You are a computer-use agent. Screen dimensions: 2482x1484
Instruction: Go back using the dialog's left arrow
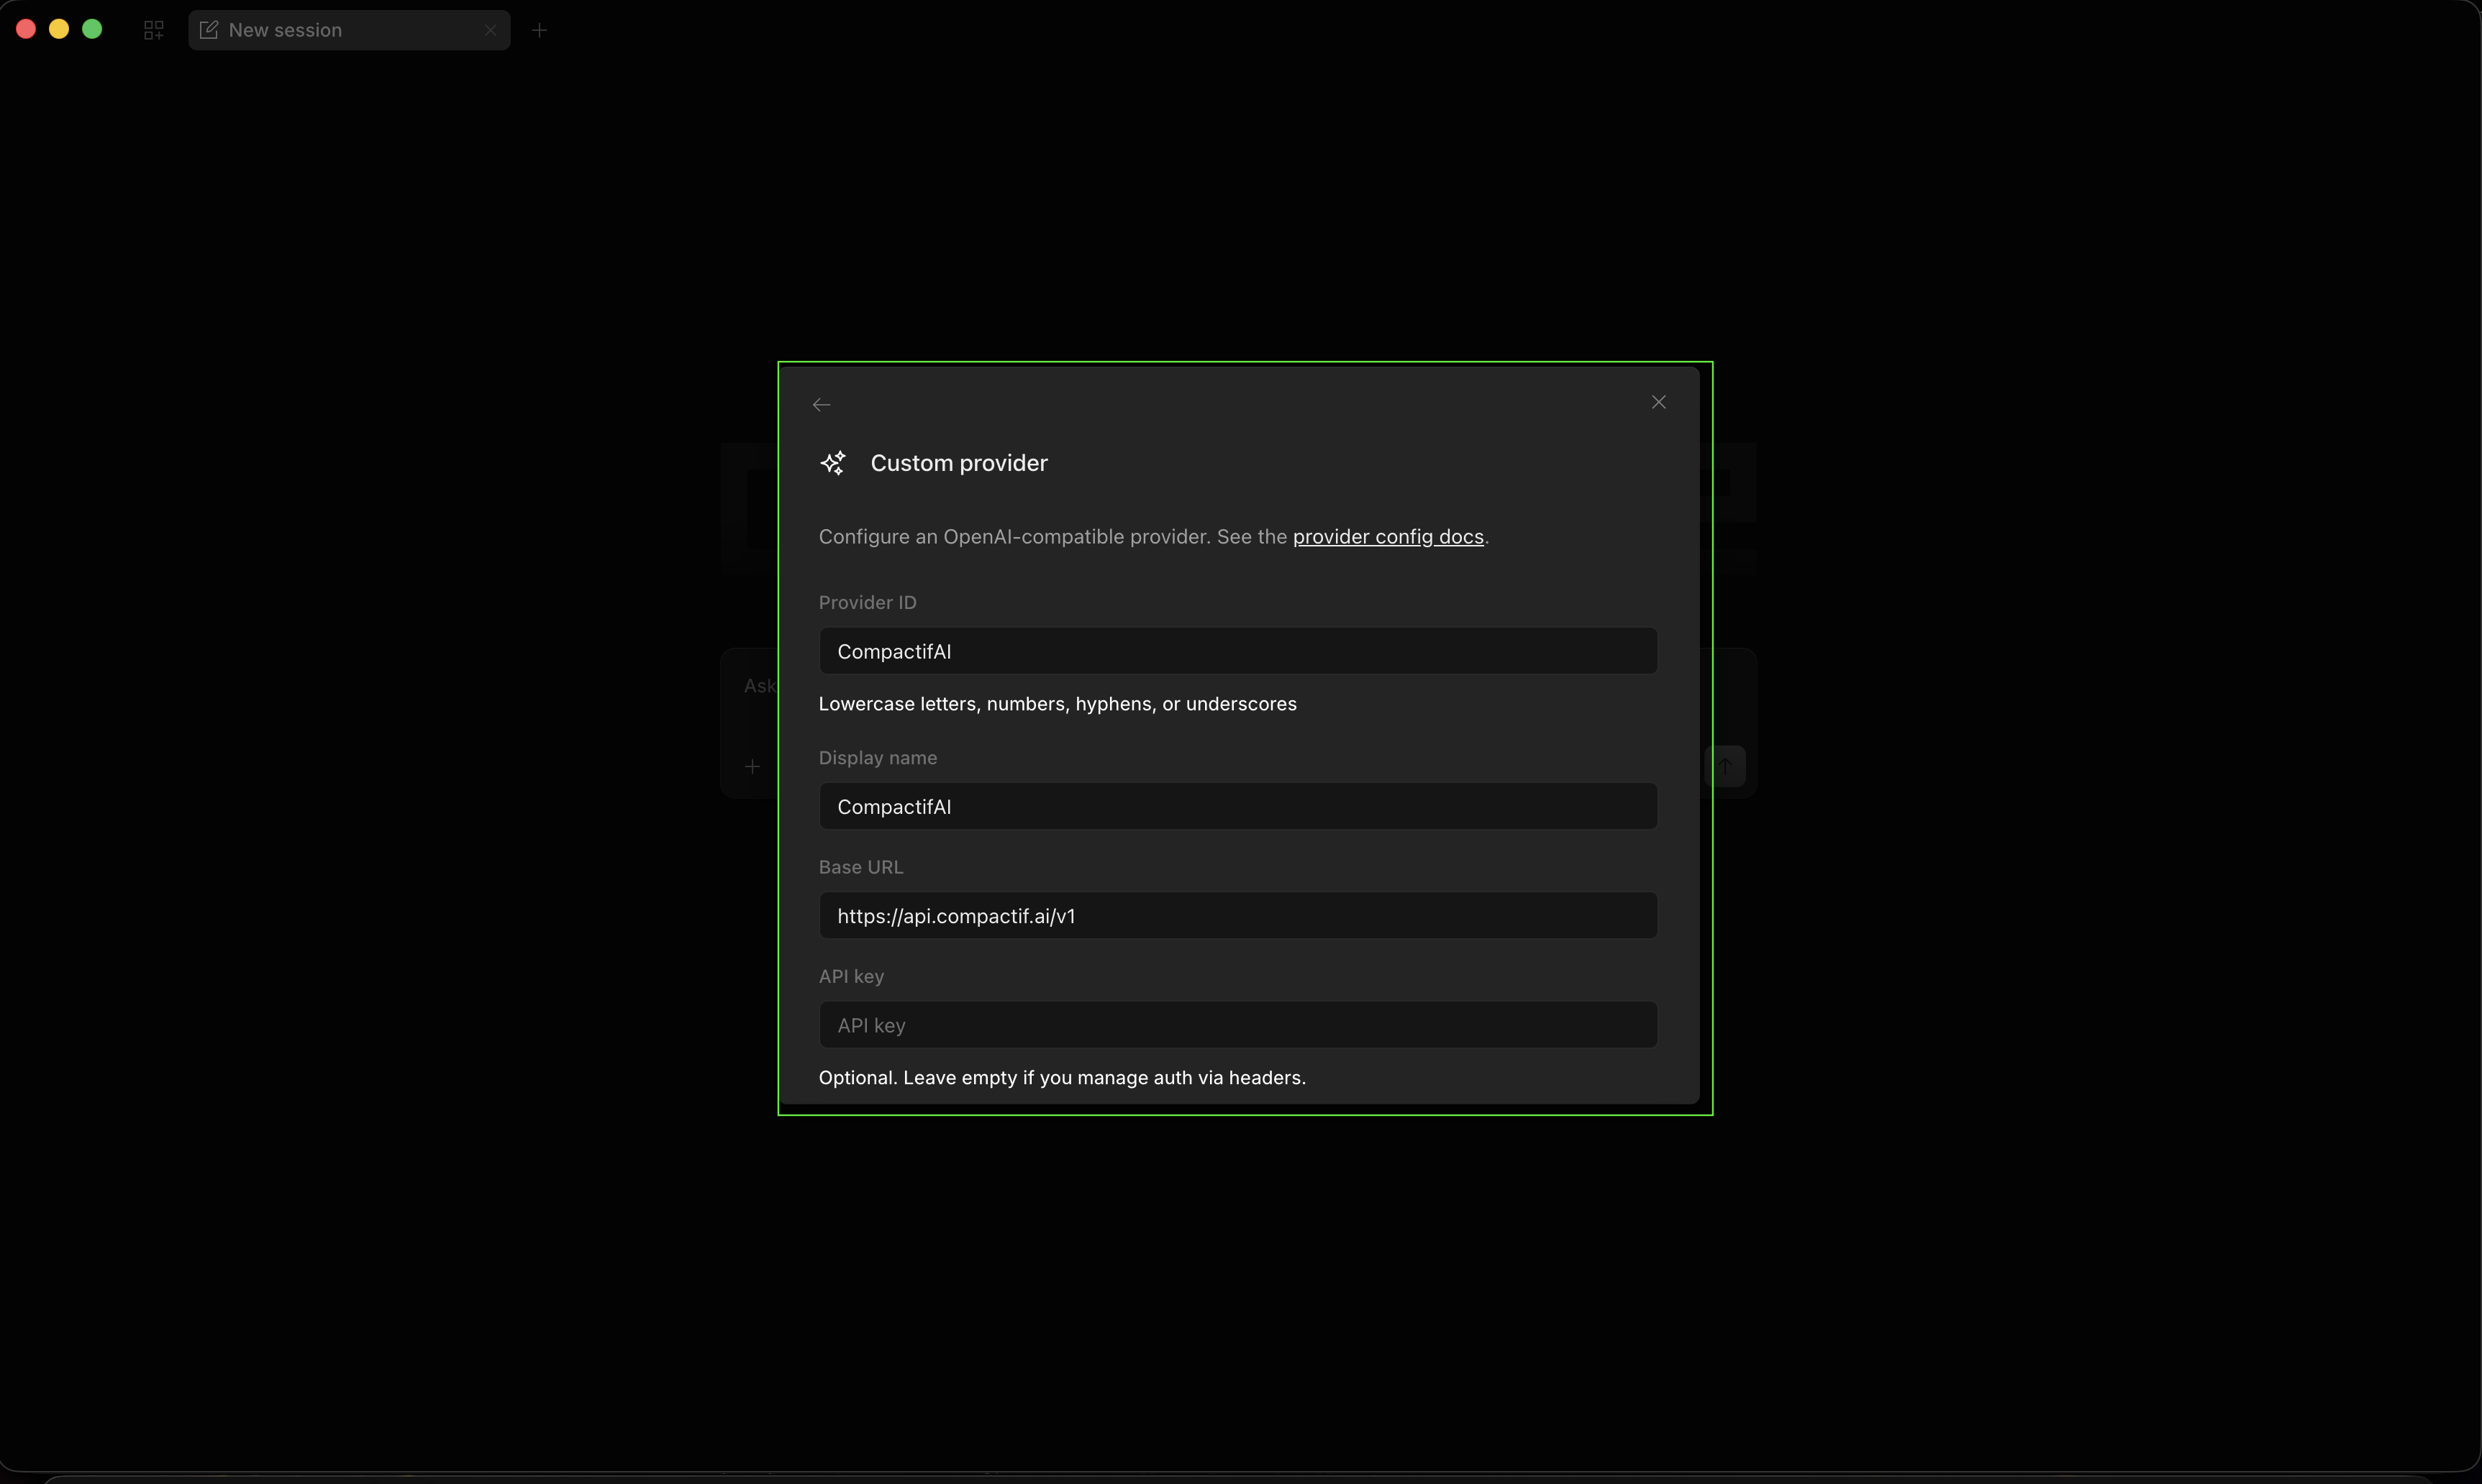(x=822, y=404)
